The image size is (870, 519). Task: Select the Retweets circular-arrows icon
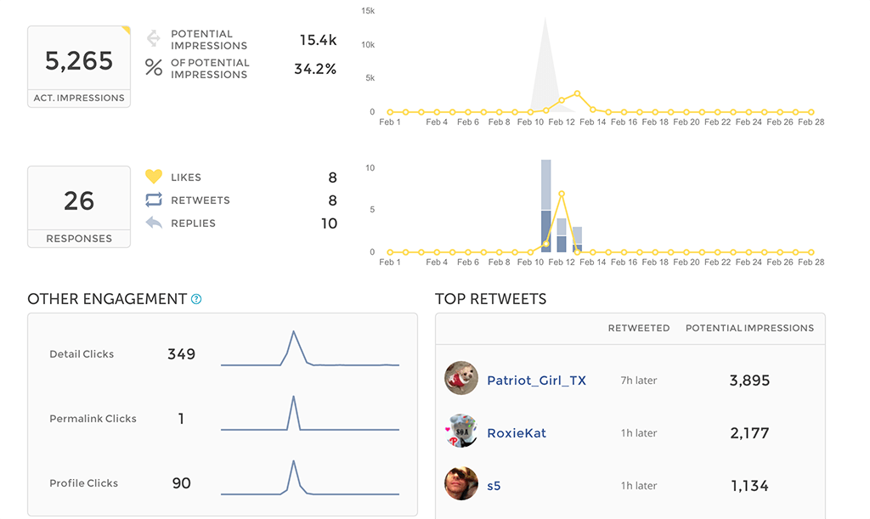[x=153, y=200]
